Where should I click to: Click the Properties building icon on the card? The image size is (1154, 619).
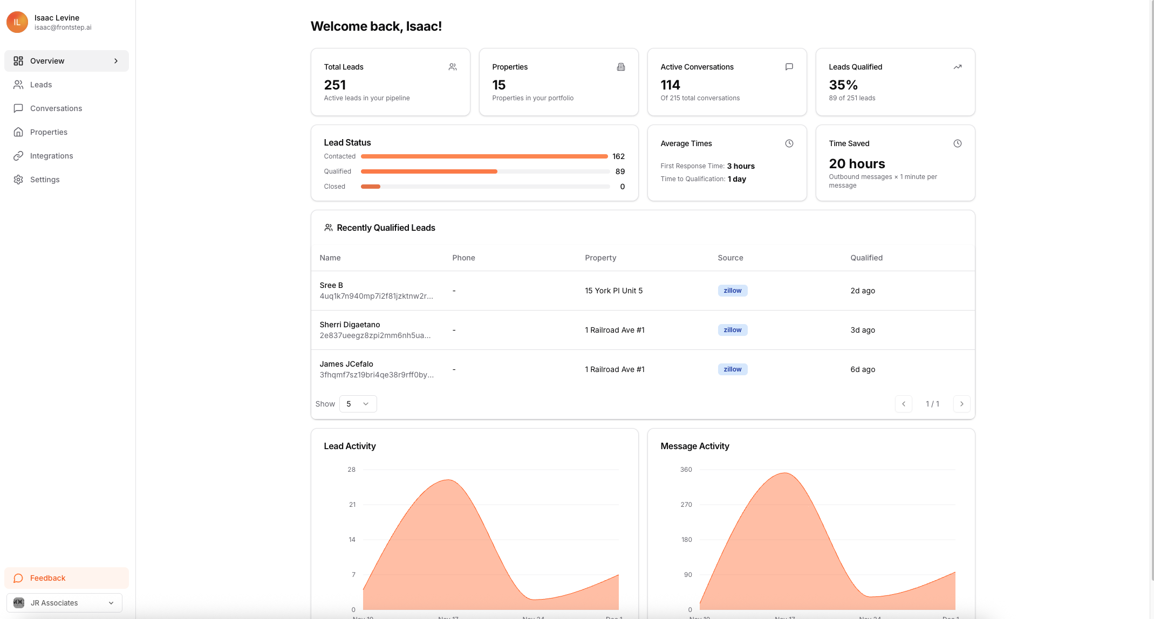pyautogui.click(x=621, y=66)
